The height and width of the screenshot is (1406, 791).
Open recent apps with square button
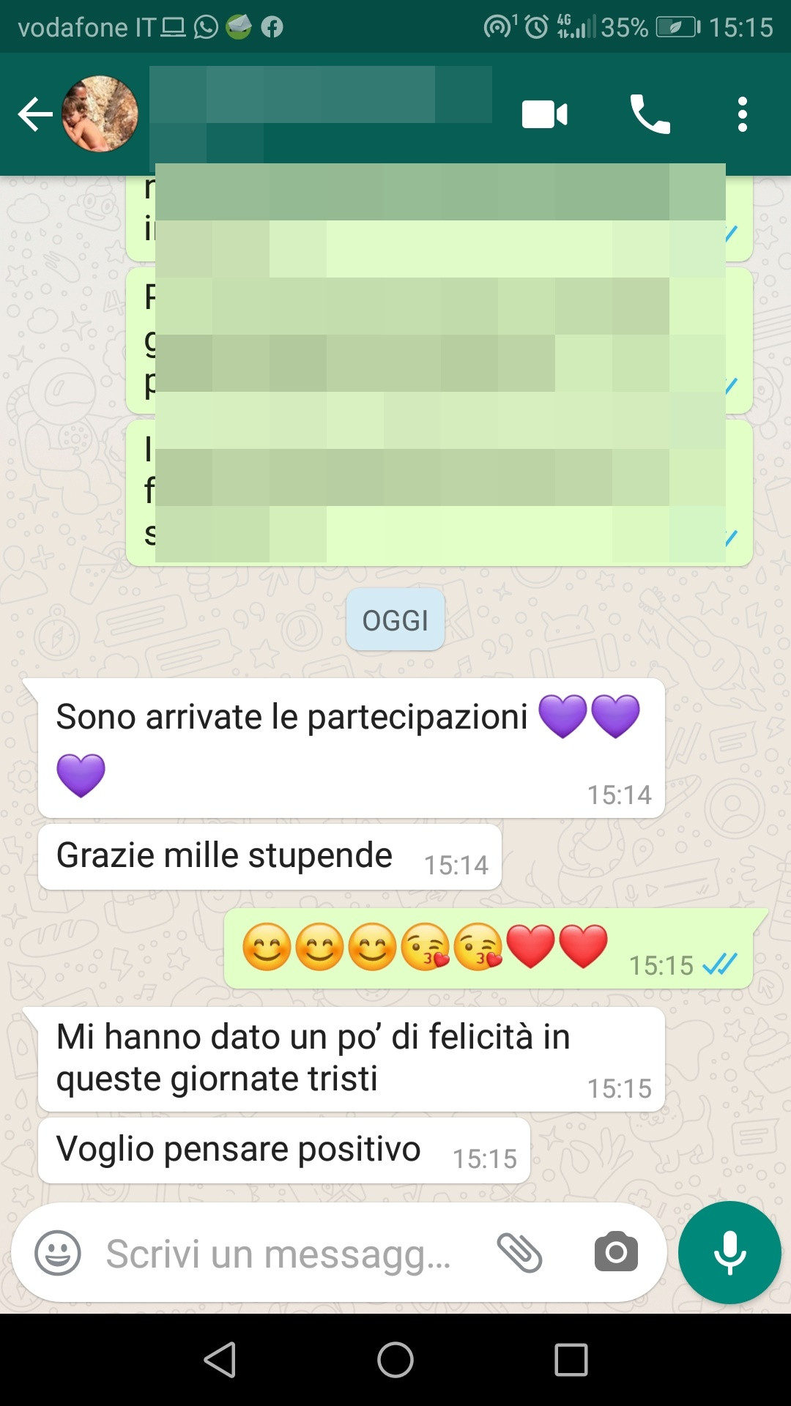(x=571, y=1360)
